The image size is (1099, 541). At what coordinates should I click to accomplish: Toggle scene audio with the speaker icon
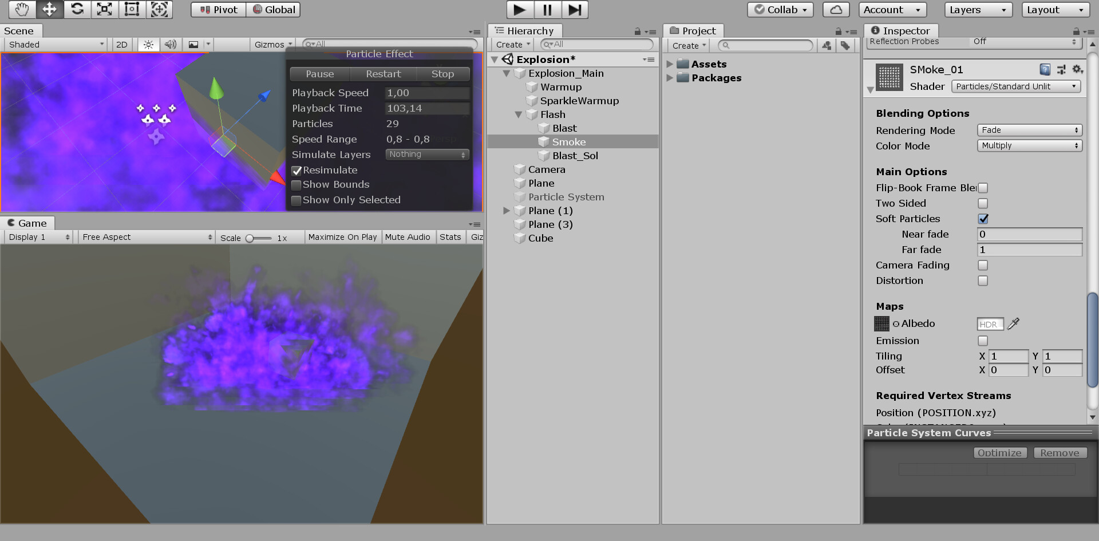click(x=170, y=44)
